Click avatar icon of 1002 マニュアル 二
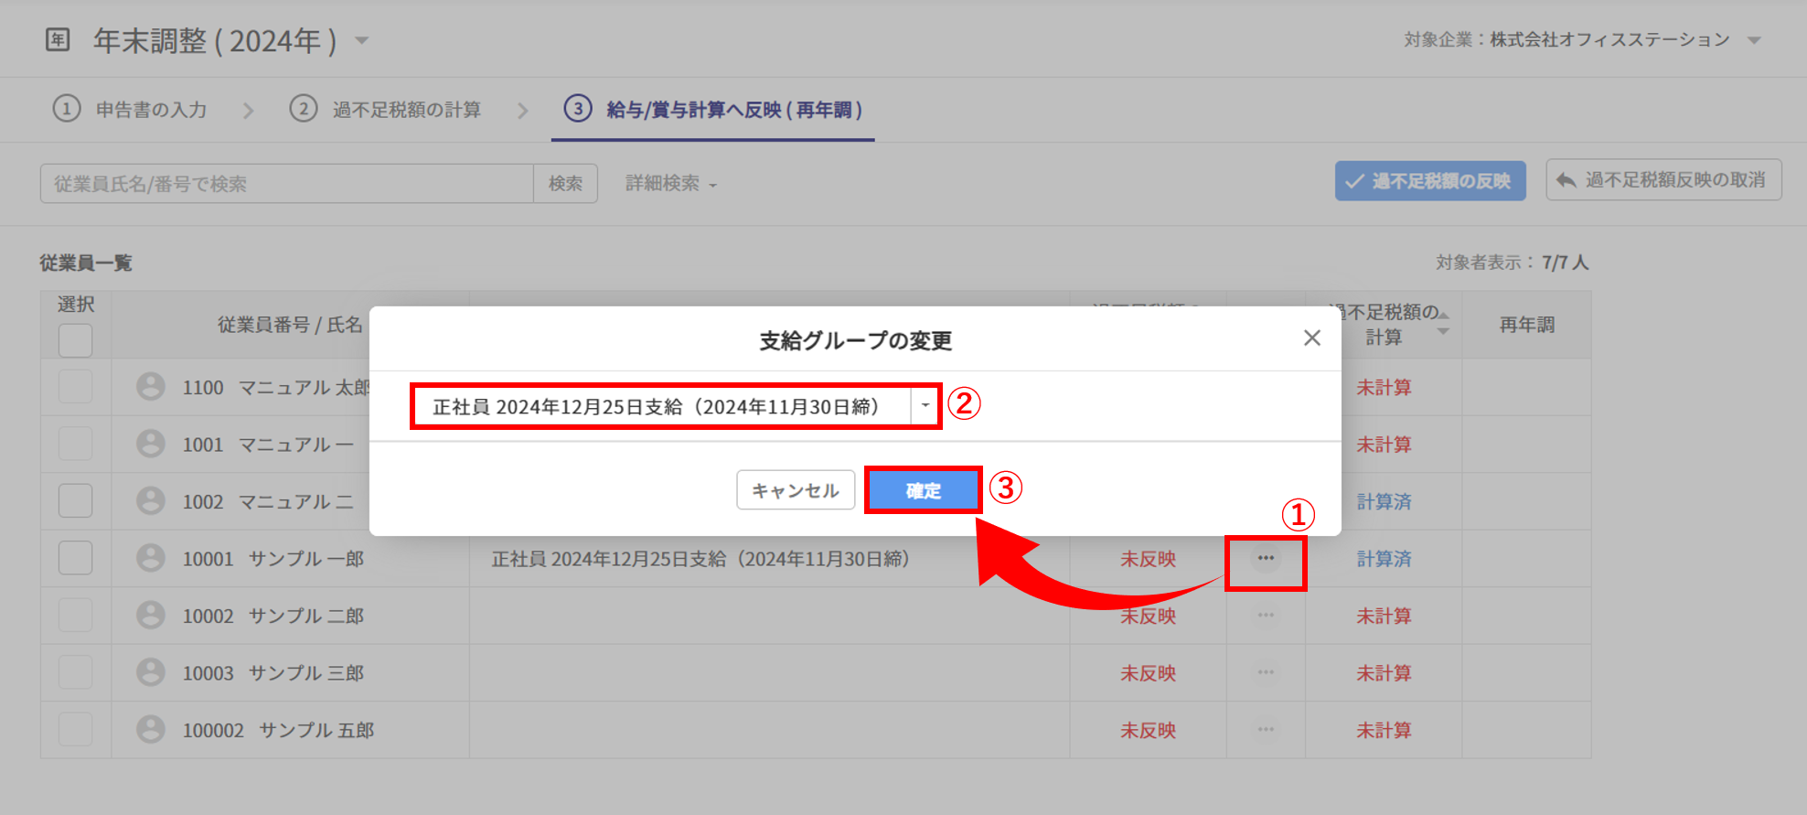Image resolution: width=1807 pixels, height=815 pixels. click(x=151, y=501)
